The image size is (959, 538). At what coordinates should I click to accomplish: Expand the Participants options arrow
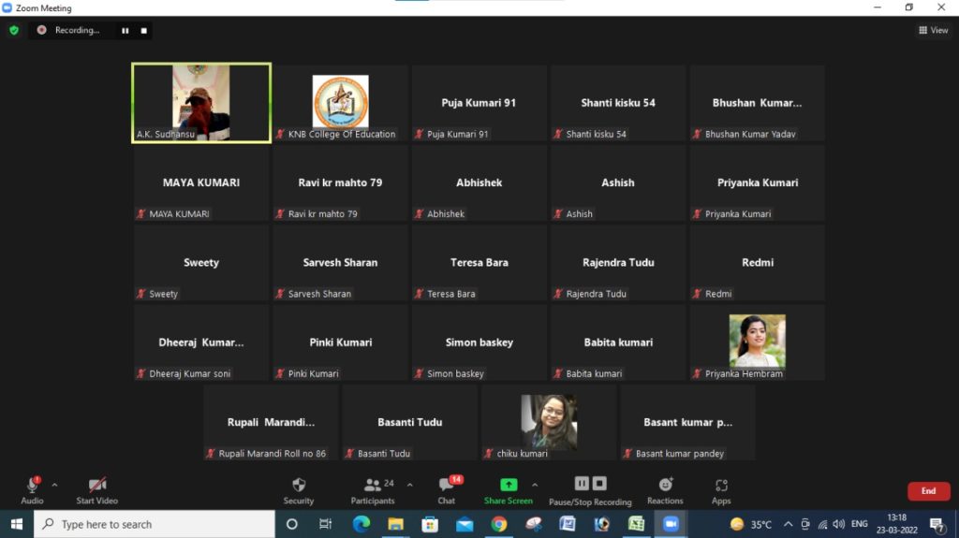(409, 485)
